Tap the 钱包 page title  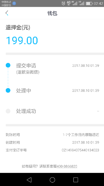pos(52,13)
